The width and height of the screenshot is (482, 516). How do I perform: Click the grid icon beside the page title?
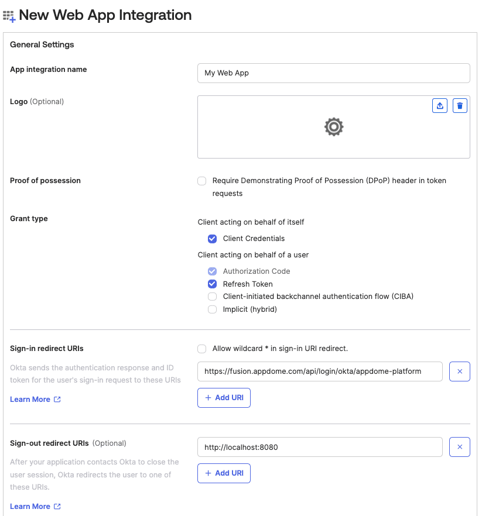(10, 15)
